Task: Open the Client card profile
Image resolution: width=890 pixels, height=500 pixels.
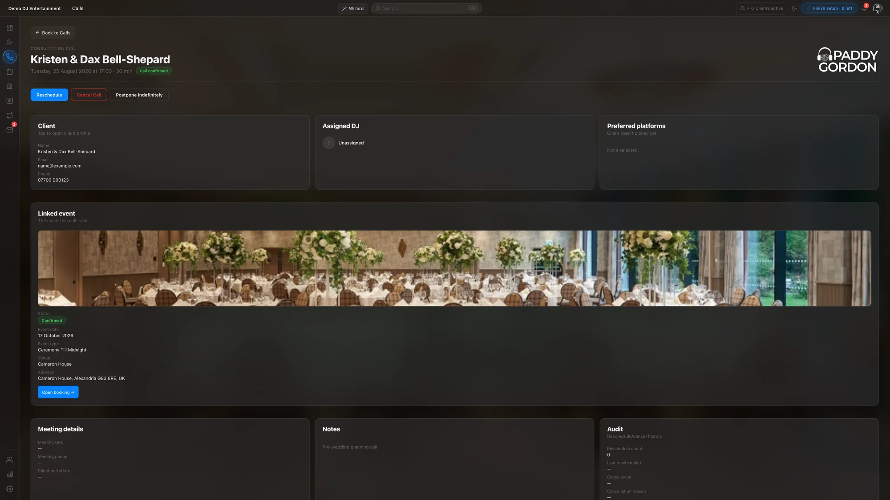Action: pyautogui.click(x=170, y=152)
